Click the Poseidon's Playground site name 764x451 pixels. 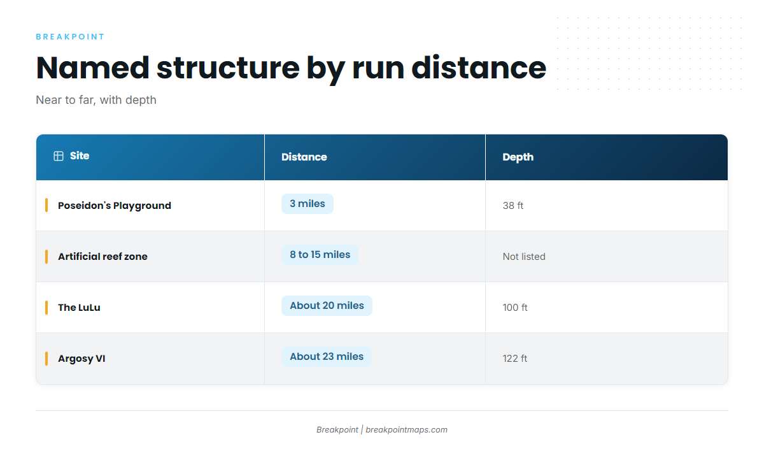115,206
